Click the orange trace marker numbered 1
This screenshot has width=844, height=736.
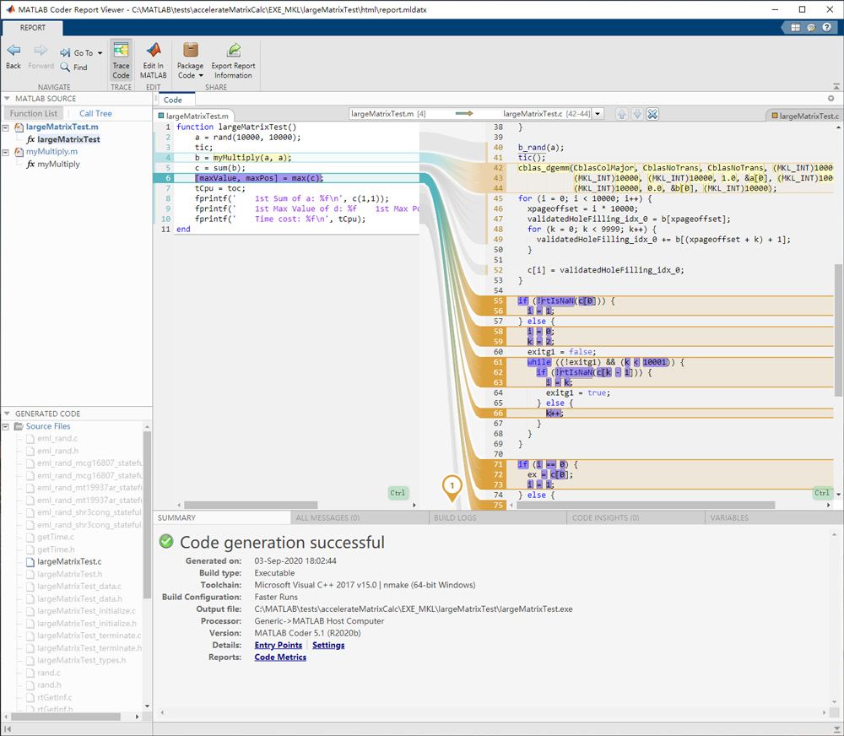(452, 485)
